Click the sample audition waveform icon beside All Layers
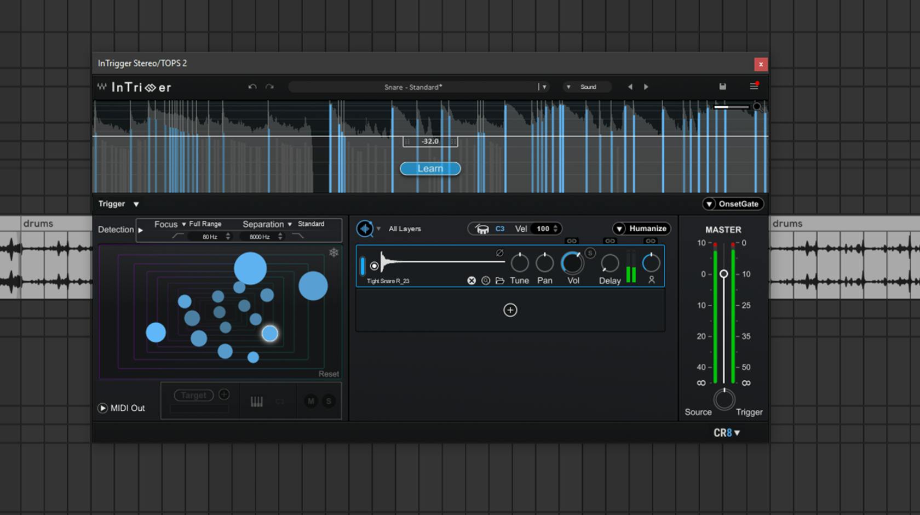Viewport: 920px width, 515px height. (x=365, y=228)
